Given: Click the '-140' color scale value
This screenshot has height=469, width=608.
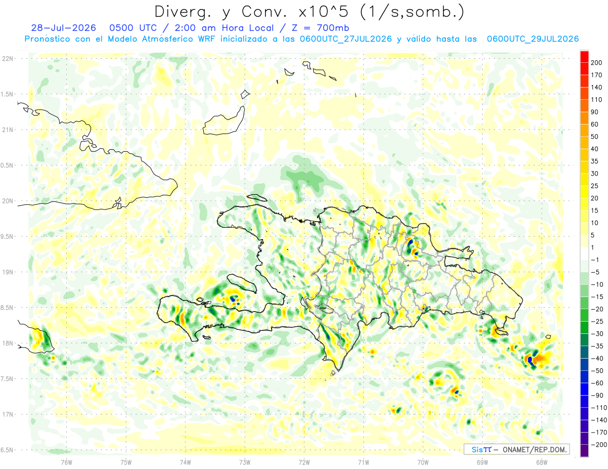Looking at the screenshot, I should click(x=600, y=420).
